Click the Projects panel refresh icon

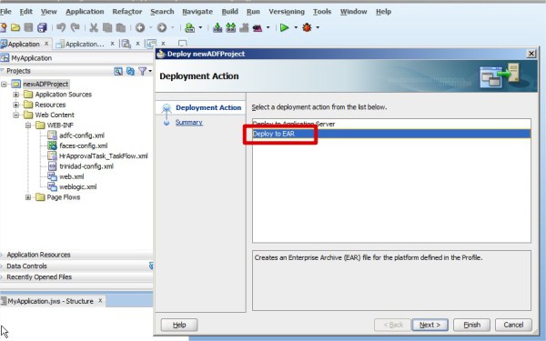(x=130, y=71)
